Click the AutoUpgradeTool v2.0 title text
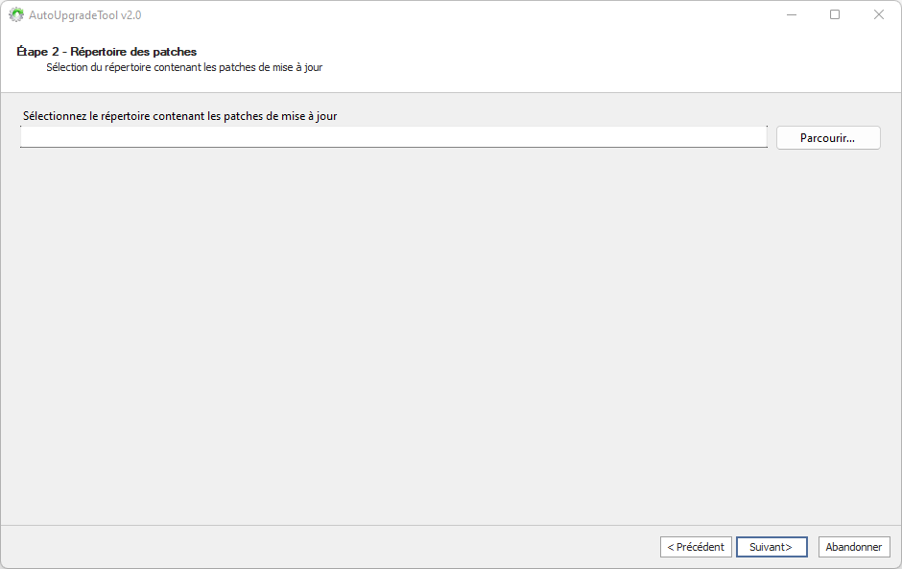 click(84, 15)
